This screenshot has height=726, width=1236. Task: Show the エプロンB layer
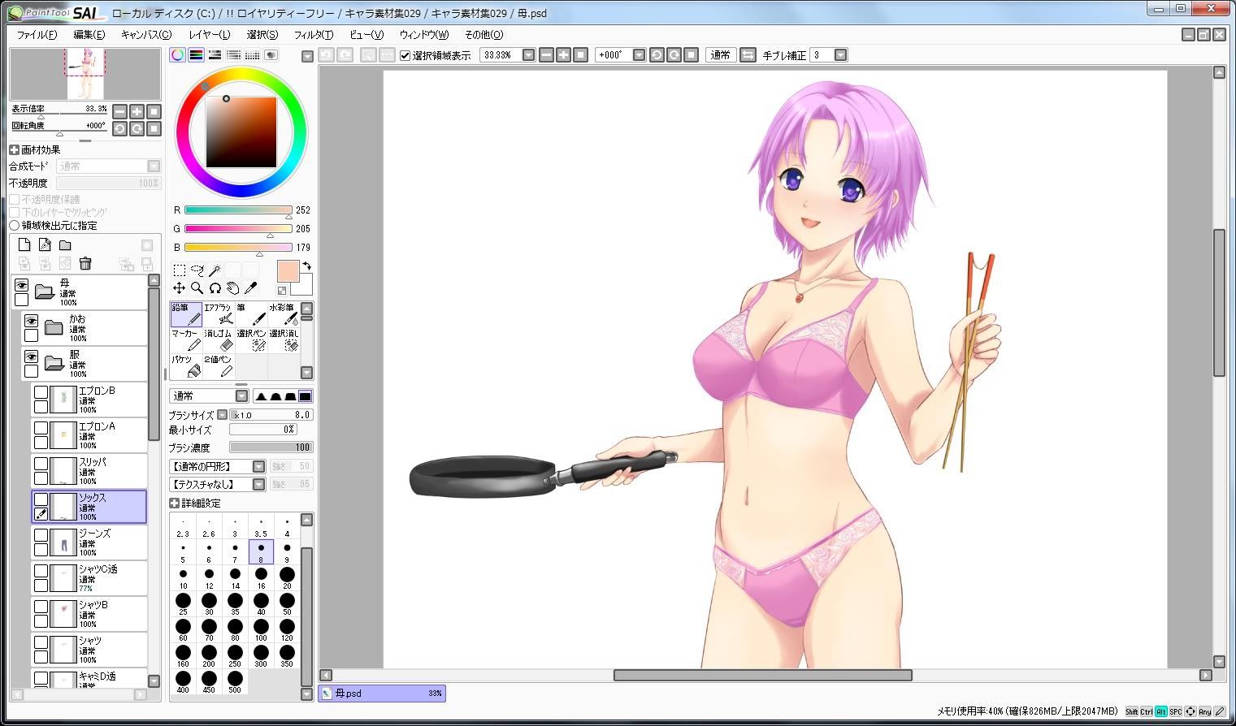click(x=41, y=393)
